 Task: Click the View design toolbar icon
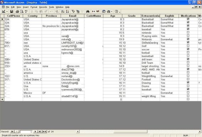(x=4, y=12)
